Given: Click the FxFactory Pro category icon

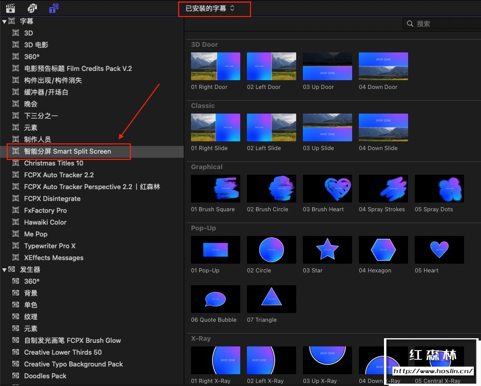Looking at the screenshot, I should pos(15,210).
